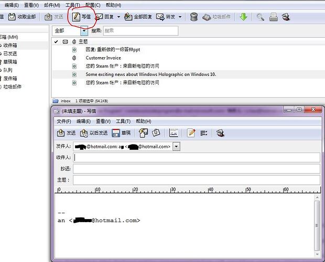Image resolution: width=325 pixels, height=262 pixels.
Task: Click the trash can Delete icon
Action: 194,17
